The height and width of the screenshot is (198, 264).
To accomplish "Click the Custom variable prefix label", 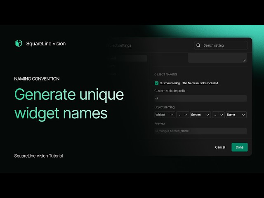I will point(170,91).
